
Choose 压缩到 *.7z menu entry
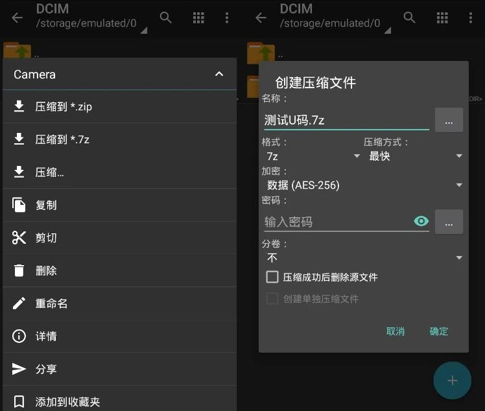coord(62,139)
